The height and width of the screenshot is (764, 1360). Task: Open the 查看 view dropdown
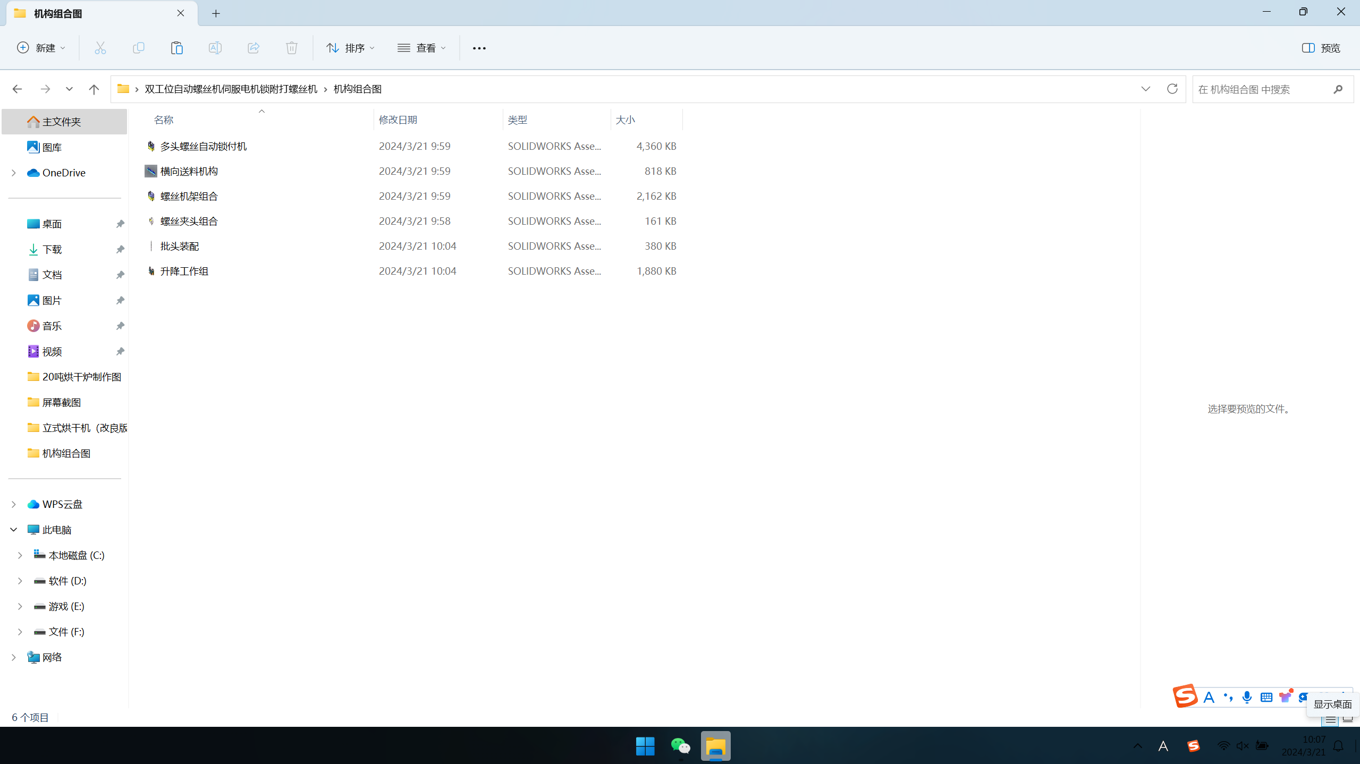[421, 48]
